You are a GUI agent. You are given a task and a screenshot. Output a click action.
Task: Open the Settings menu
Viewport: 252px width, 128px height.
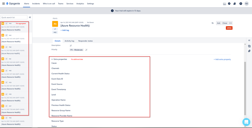(x=90, y=4)
